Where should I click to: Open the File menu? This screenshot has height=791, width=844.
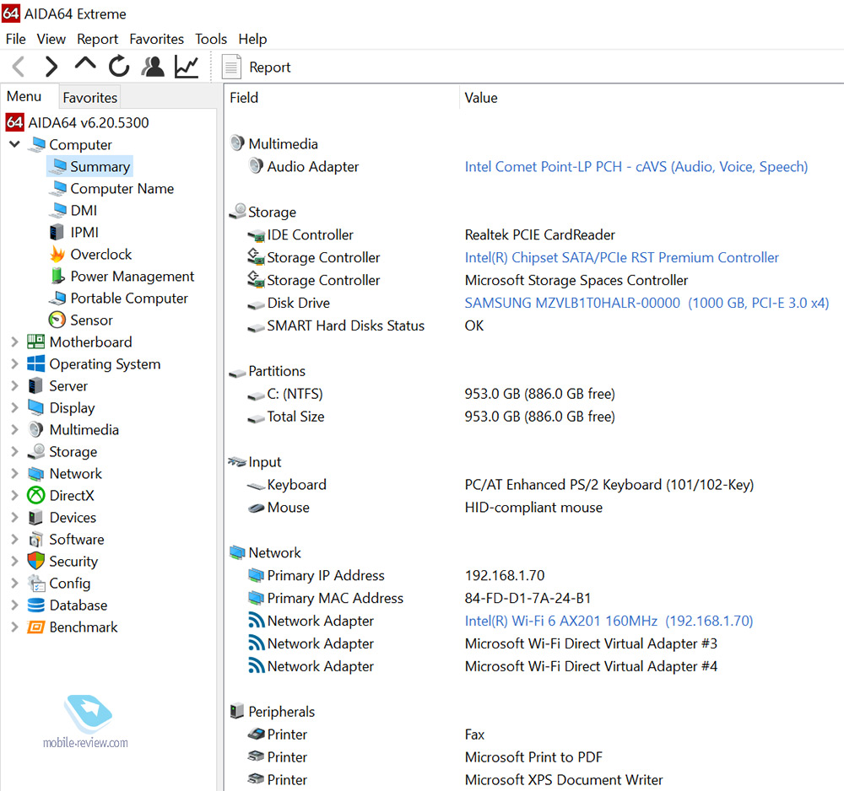click(15, 40)
